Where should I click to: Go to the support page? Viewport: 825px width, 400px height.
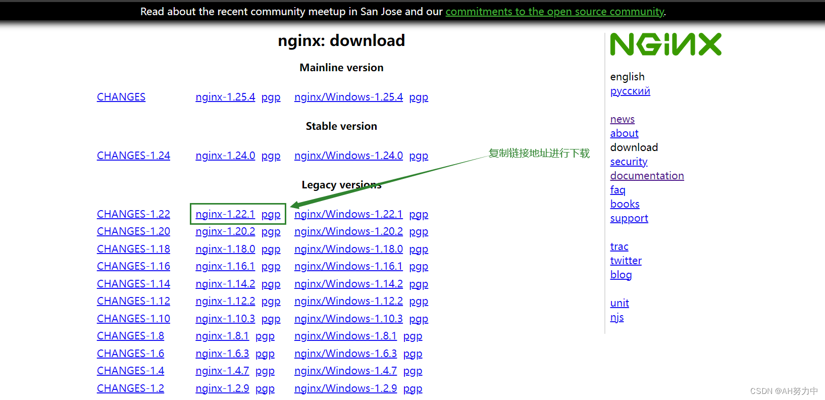tap(629, 218)
